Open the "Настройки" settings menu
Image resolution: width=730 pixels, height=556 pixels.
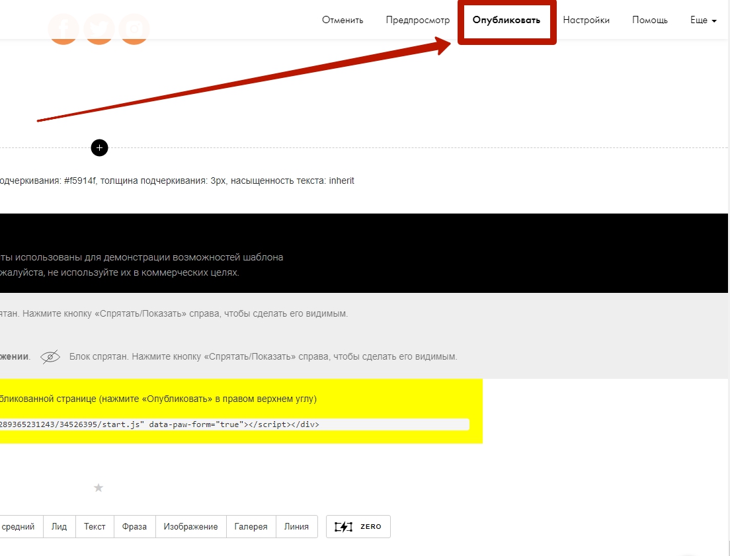click(x=586, y=20)
